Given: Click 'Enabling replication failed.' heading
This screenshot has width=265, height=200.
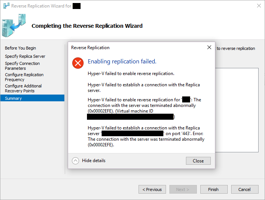Looking at the screenshot, I should (122, 62).
